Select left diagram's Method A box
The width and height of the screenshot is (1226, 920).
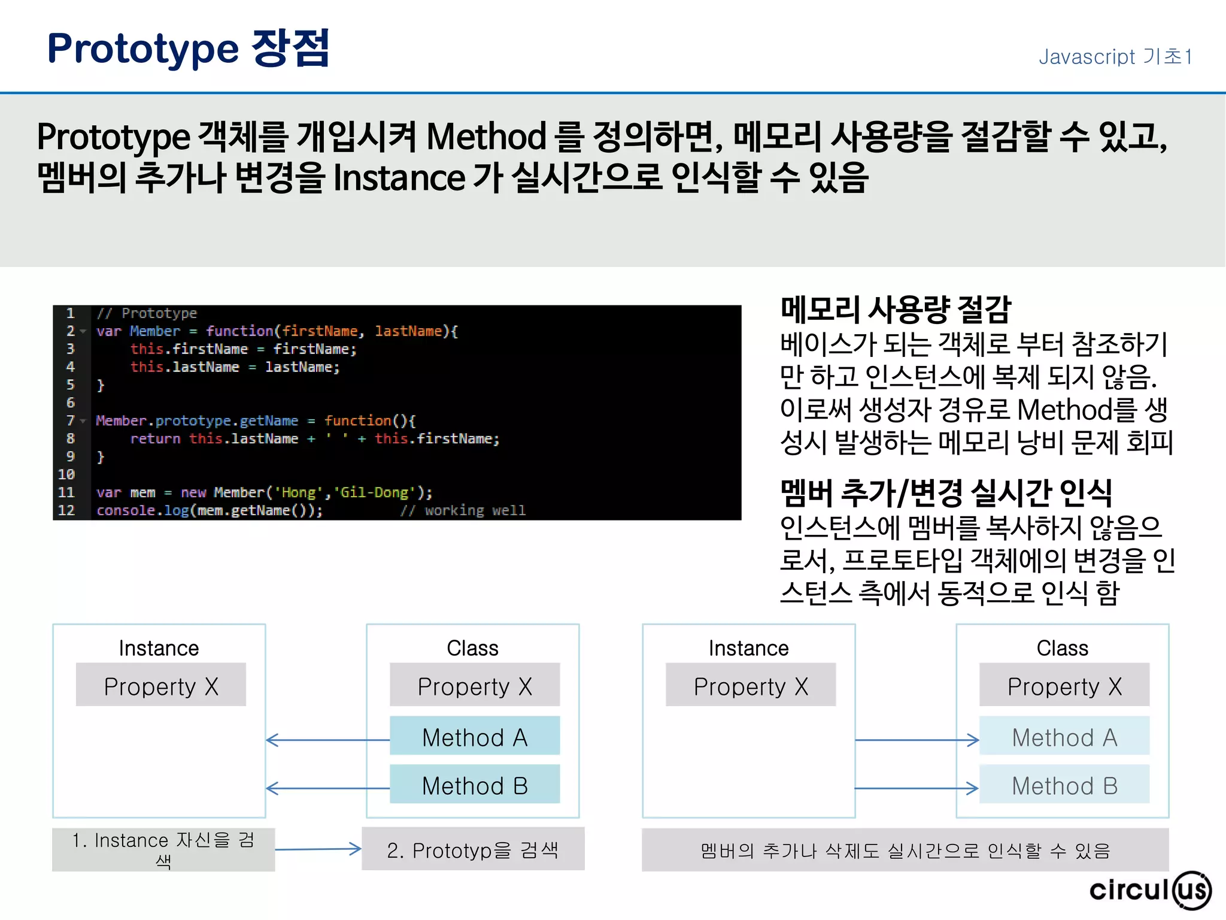point(474,737)
